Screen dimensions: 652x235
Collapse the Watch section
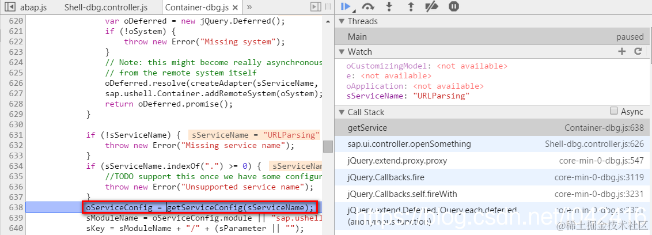(x=342, y=52)
